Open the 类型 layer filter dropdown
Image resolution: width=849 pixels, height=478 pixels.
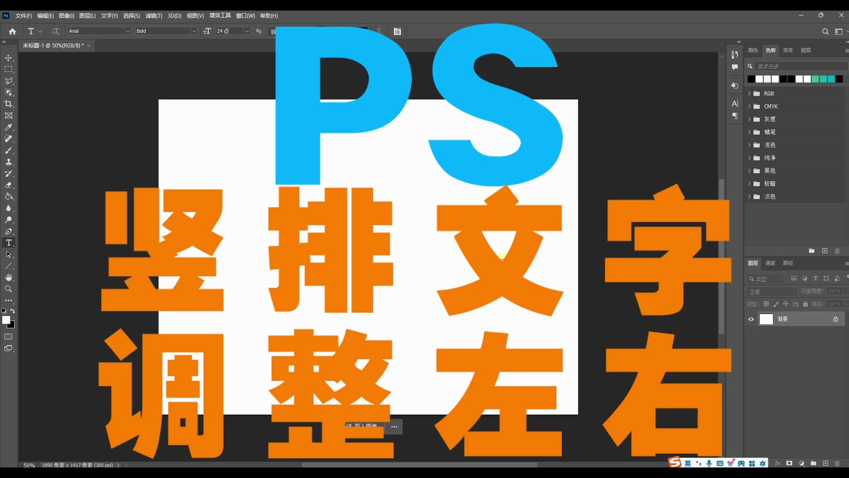[x=765, y=279]
